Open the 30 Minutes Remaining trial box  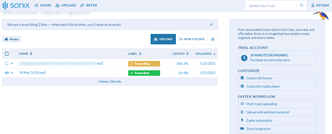tap(277, 58)
